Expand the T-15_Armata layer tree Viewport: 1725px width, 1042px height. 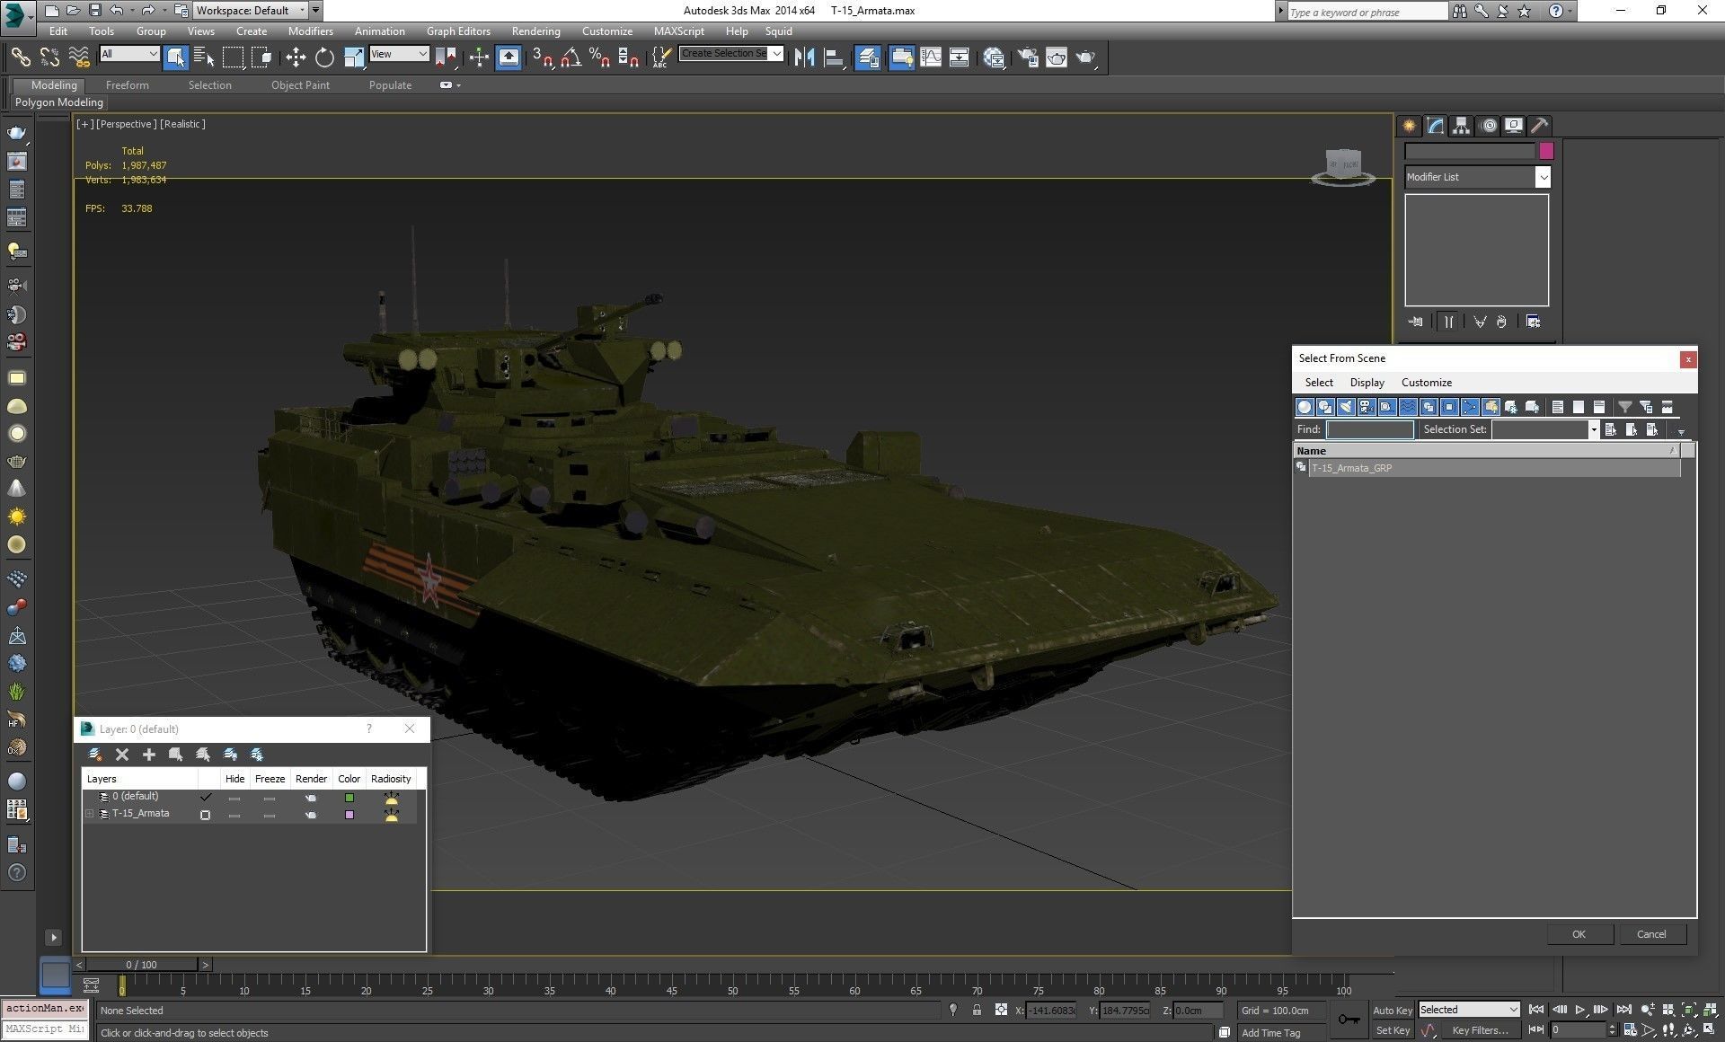coord(89,814)
